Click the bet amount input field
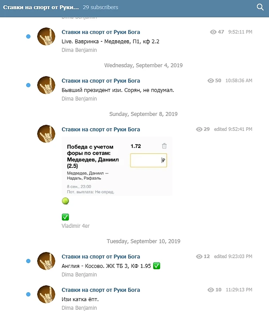The image size is (269, 324). pyautogui.click(x=149, y=160)
